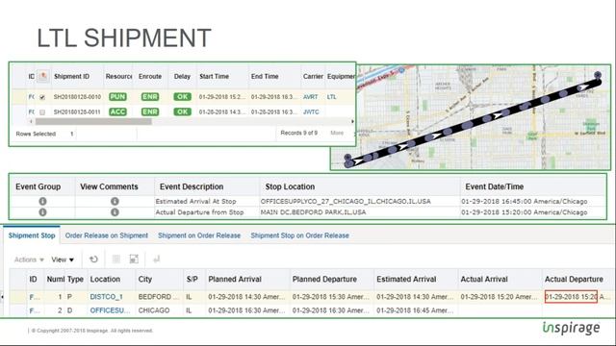This screenshot has height=346, width=616.
Task: Click the ACC resource status badge
Action: click(x=117, y=111)
